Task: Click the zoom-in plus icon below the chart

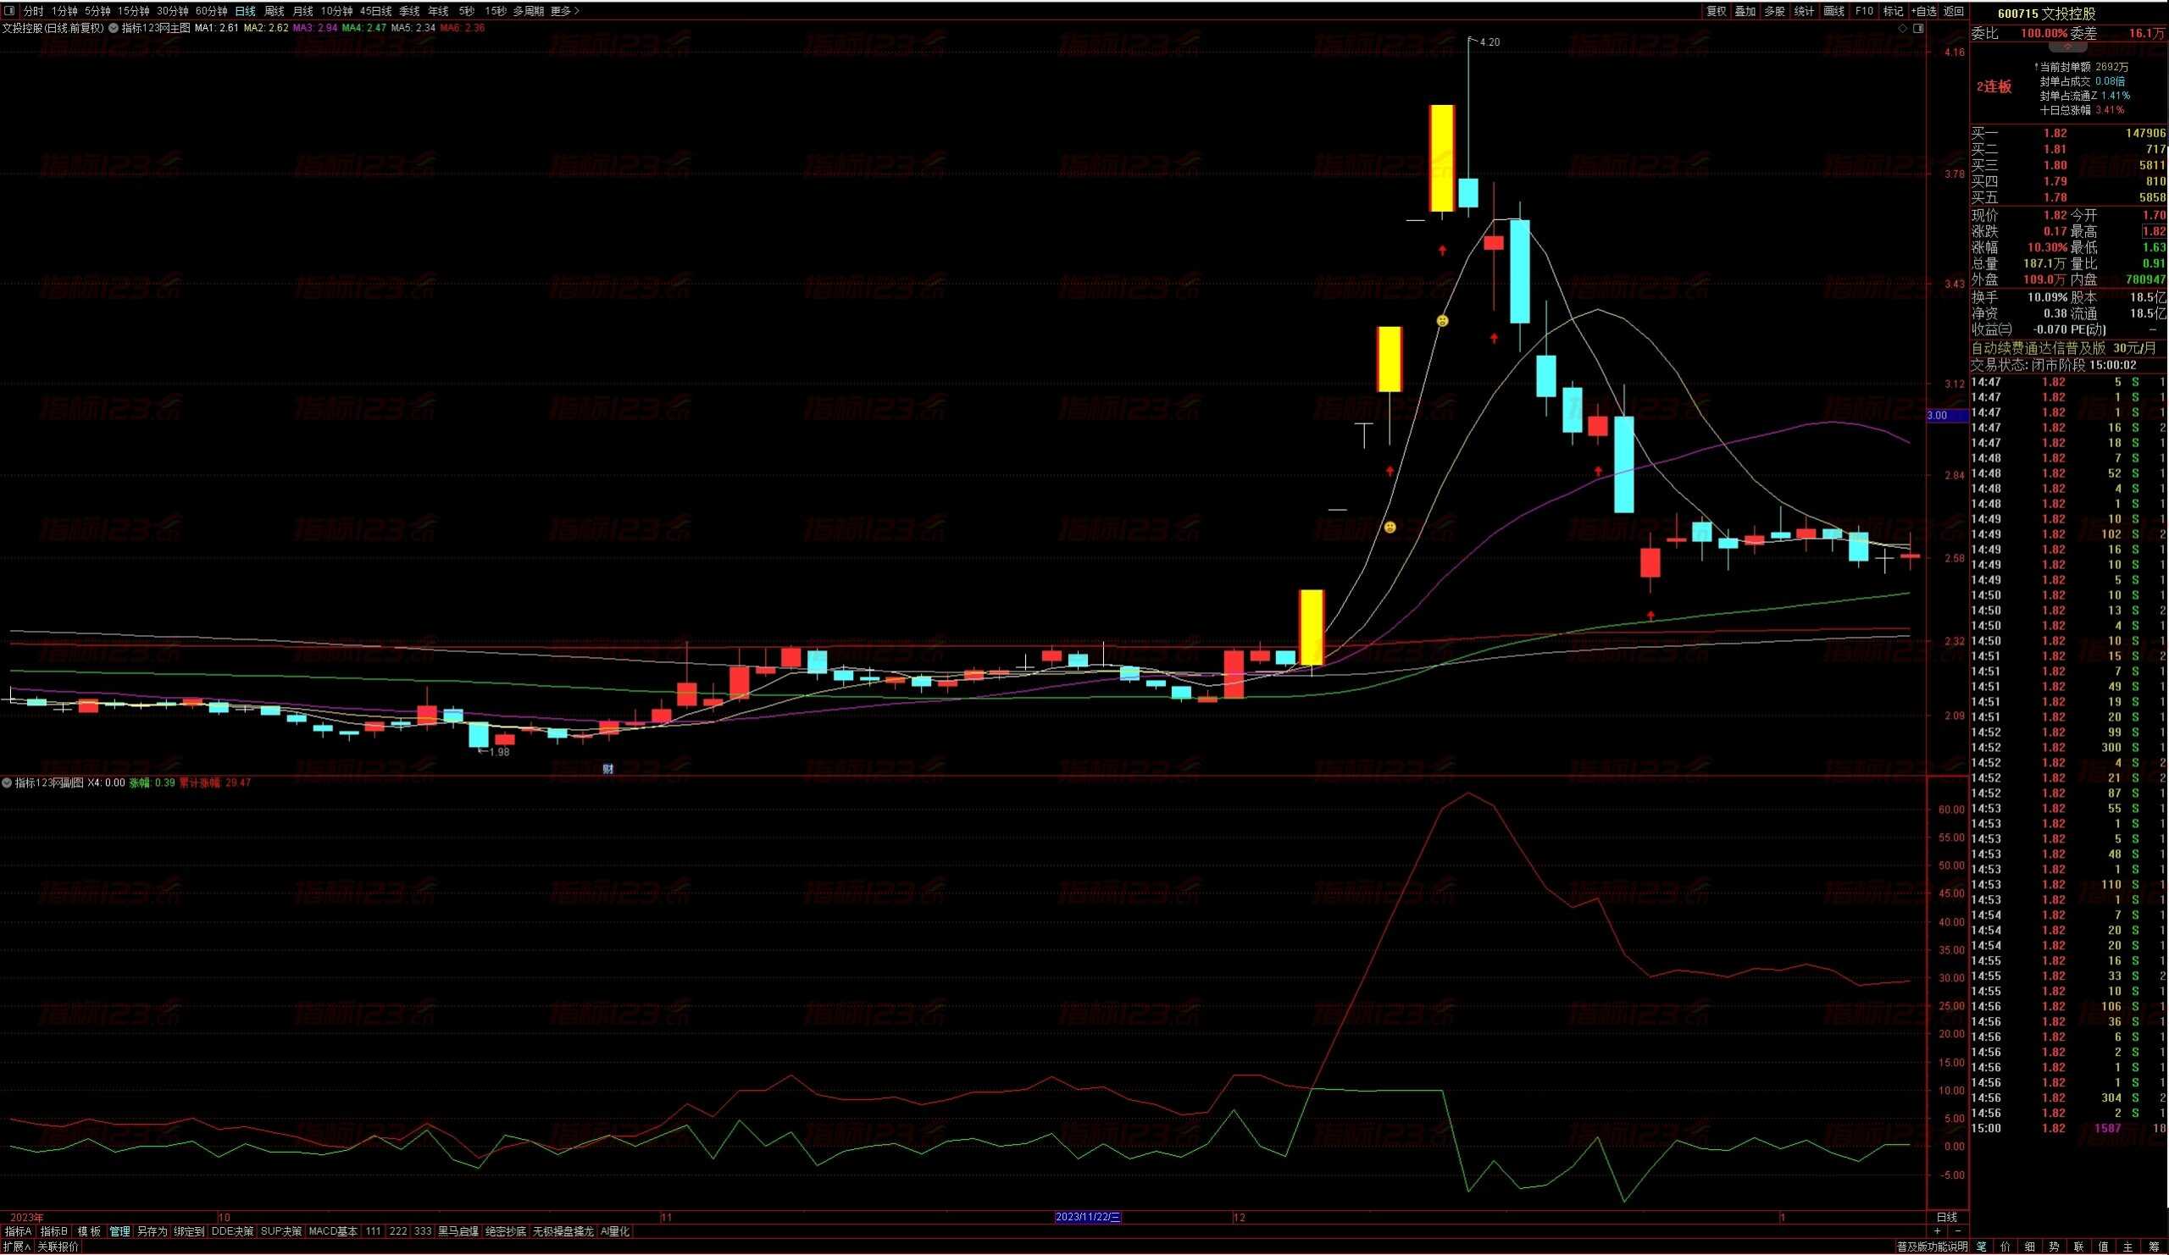Action: (x=1937, y=1231)
